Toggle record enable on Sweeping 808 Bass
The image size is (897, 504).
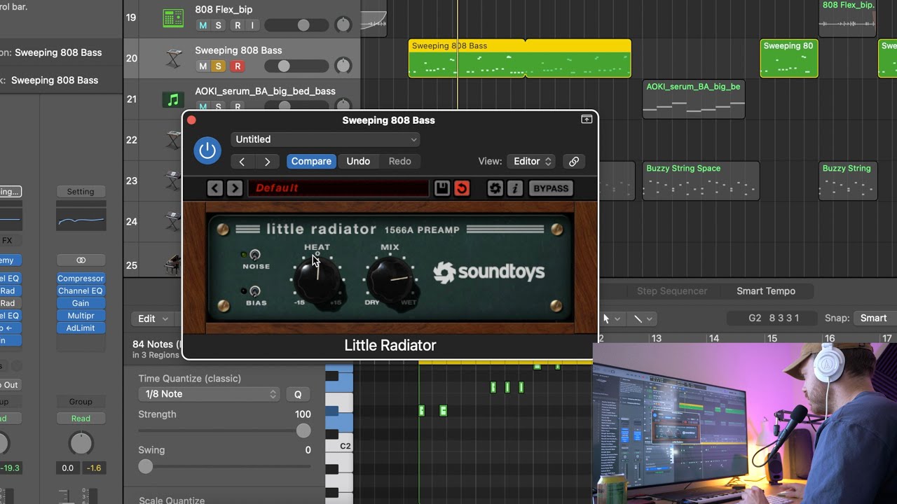click(x=238, y=66)
